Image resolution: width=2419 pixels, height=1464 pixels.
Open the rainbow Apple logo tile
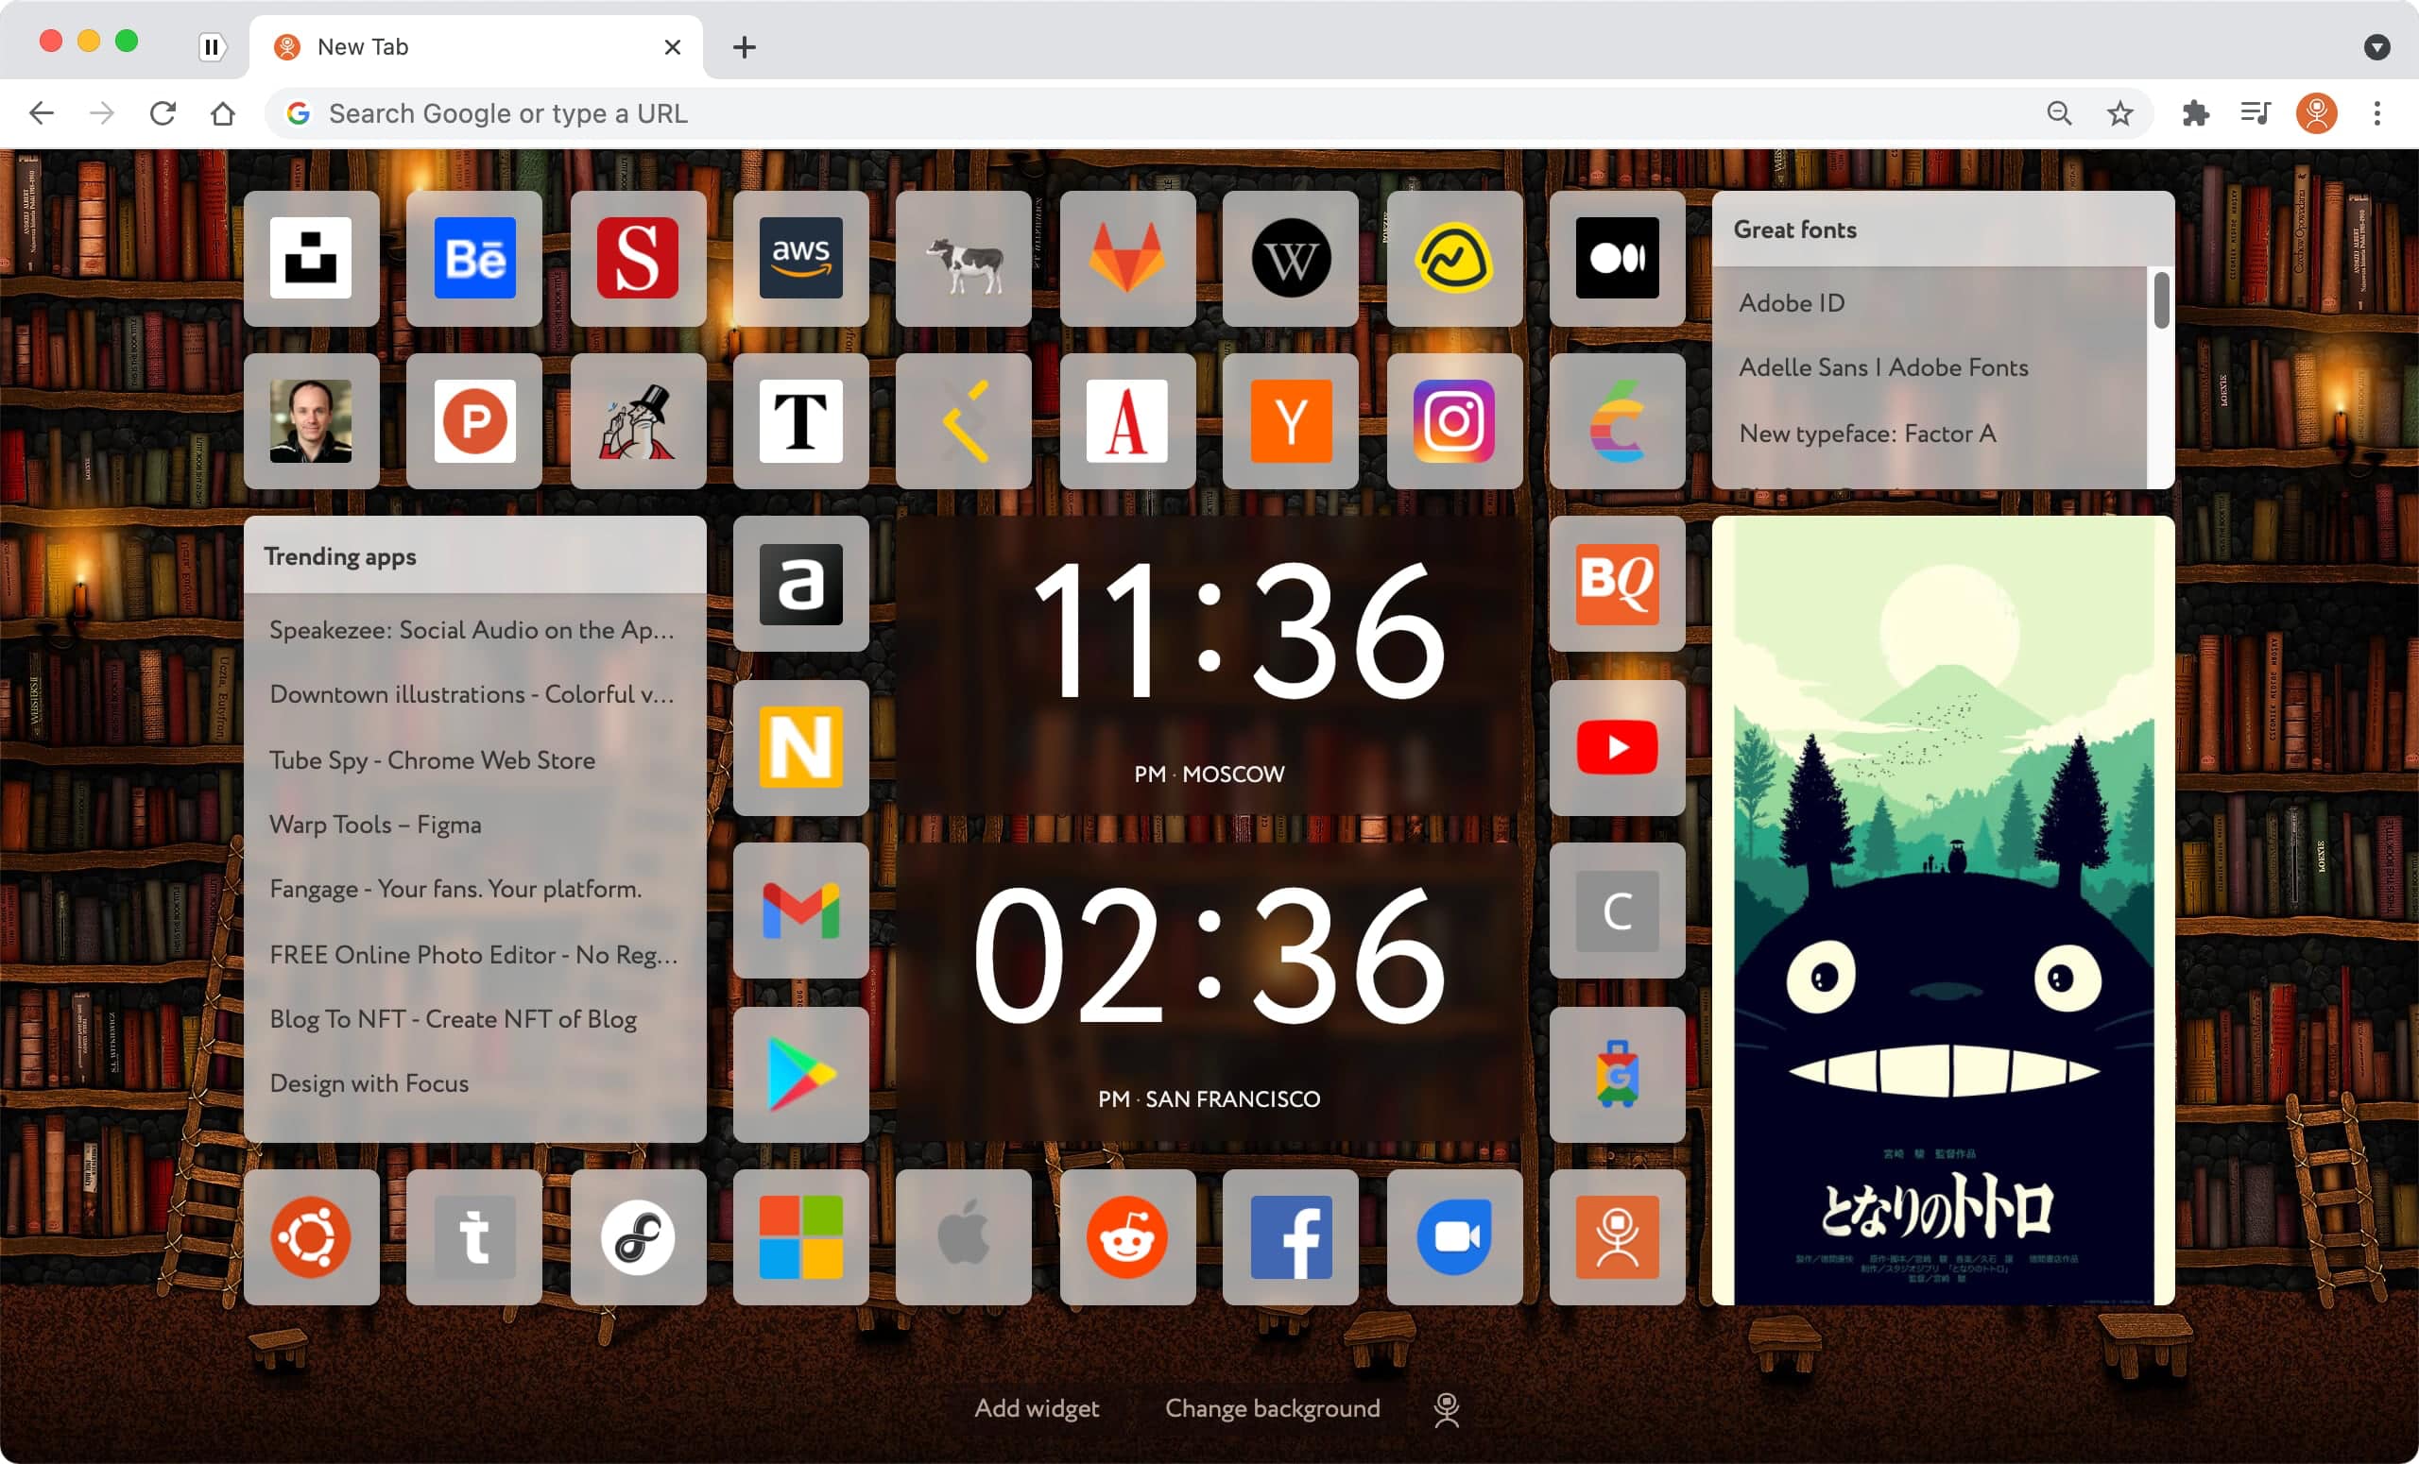(x=1617, y=421)
